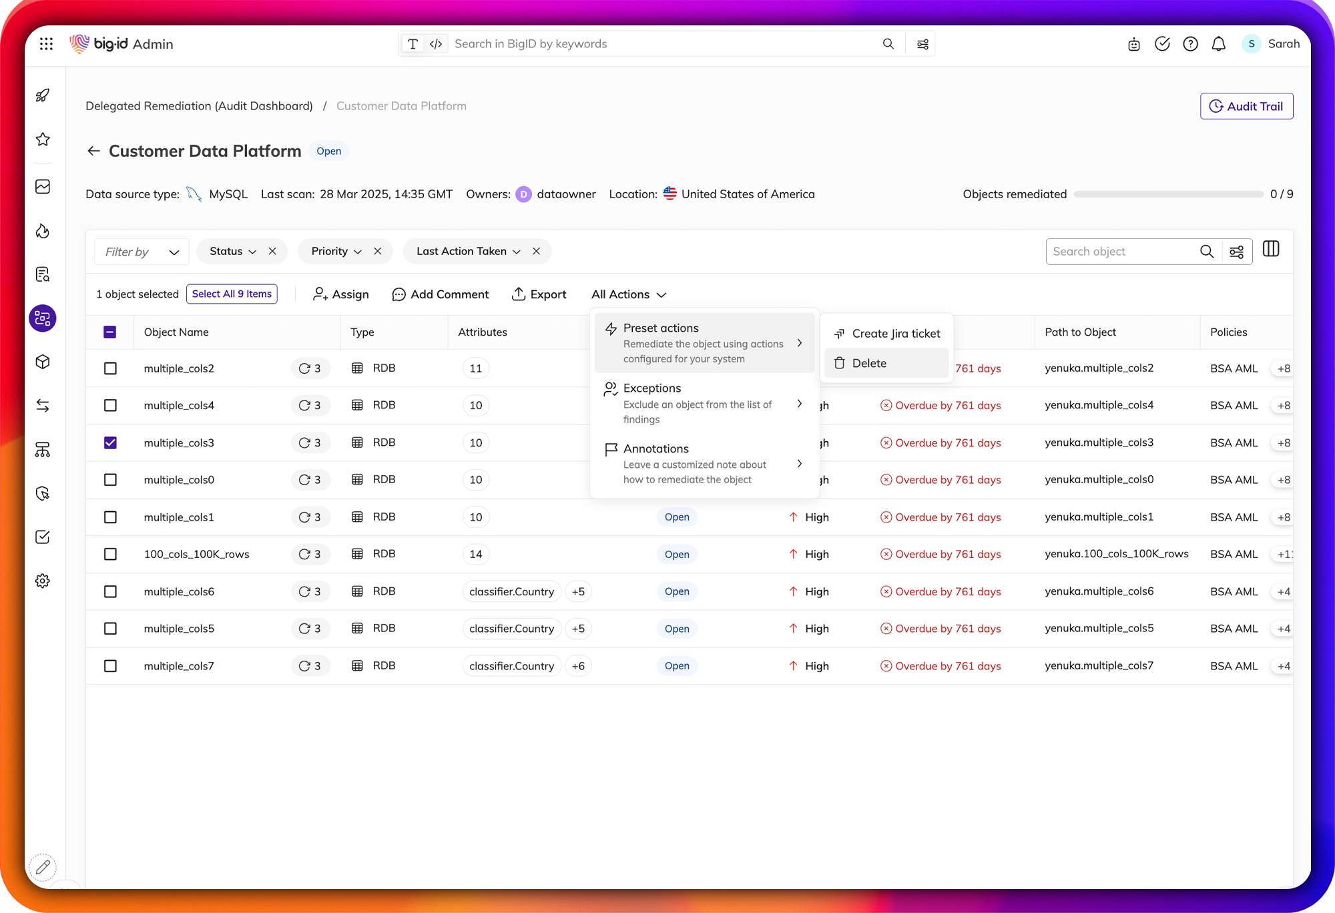Click the back arrow beside Customer Data Platform
The image size is (1335, 913).
[93, 151]
